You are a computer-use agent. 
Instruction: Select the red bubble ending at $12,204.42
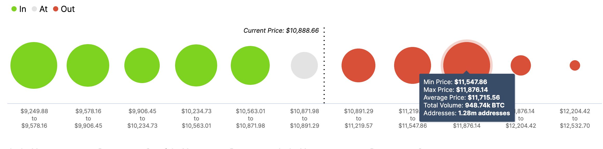pos(521,65)
